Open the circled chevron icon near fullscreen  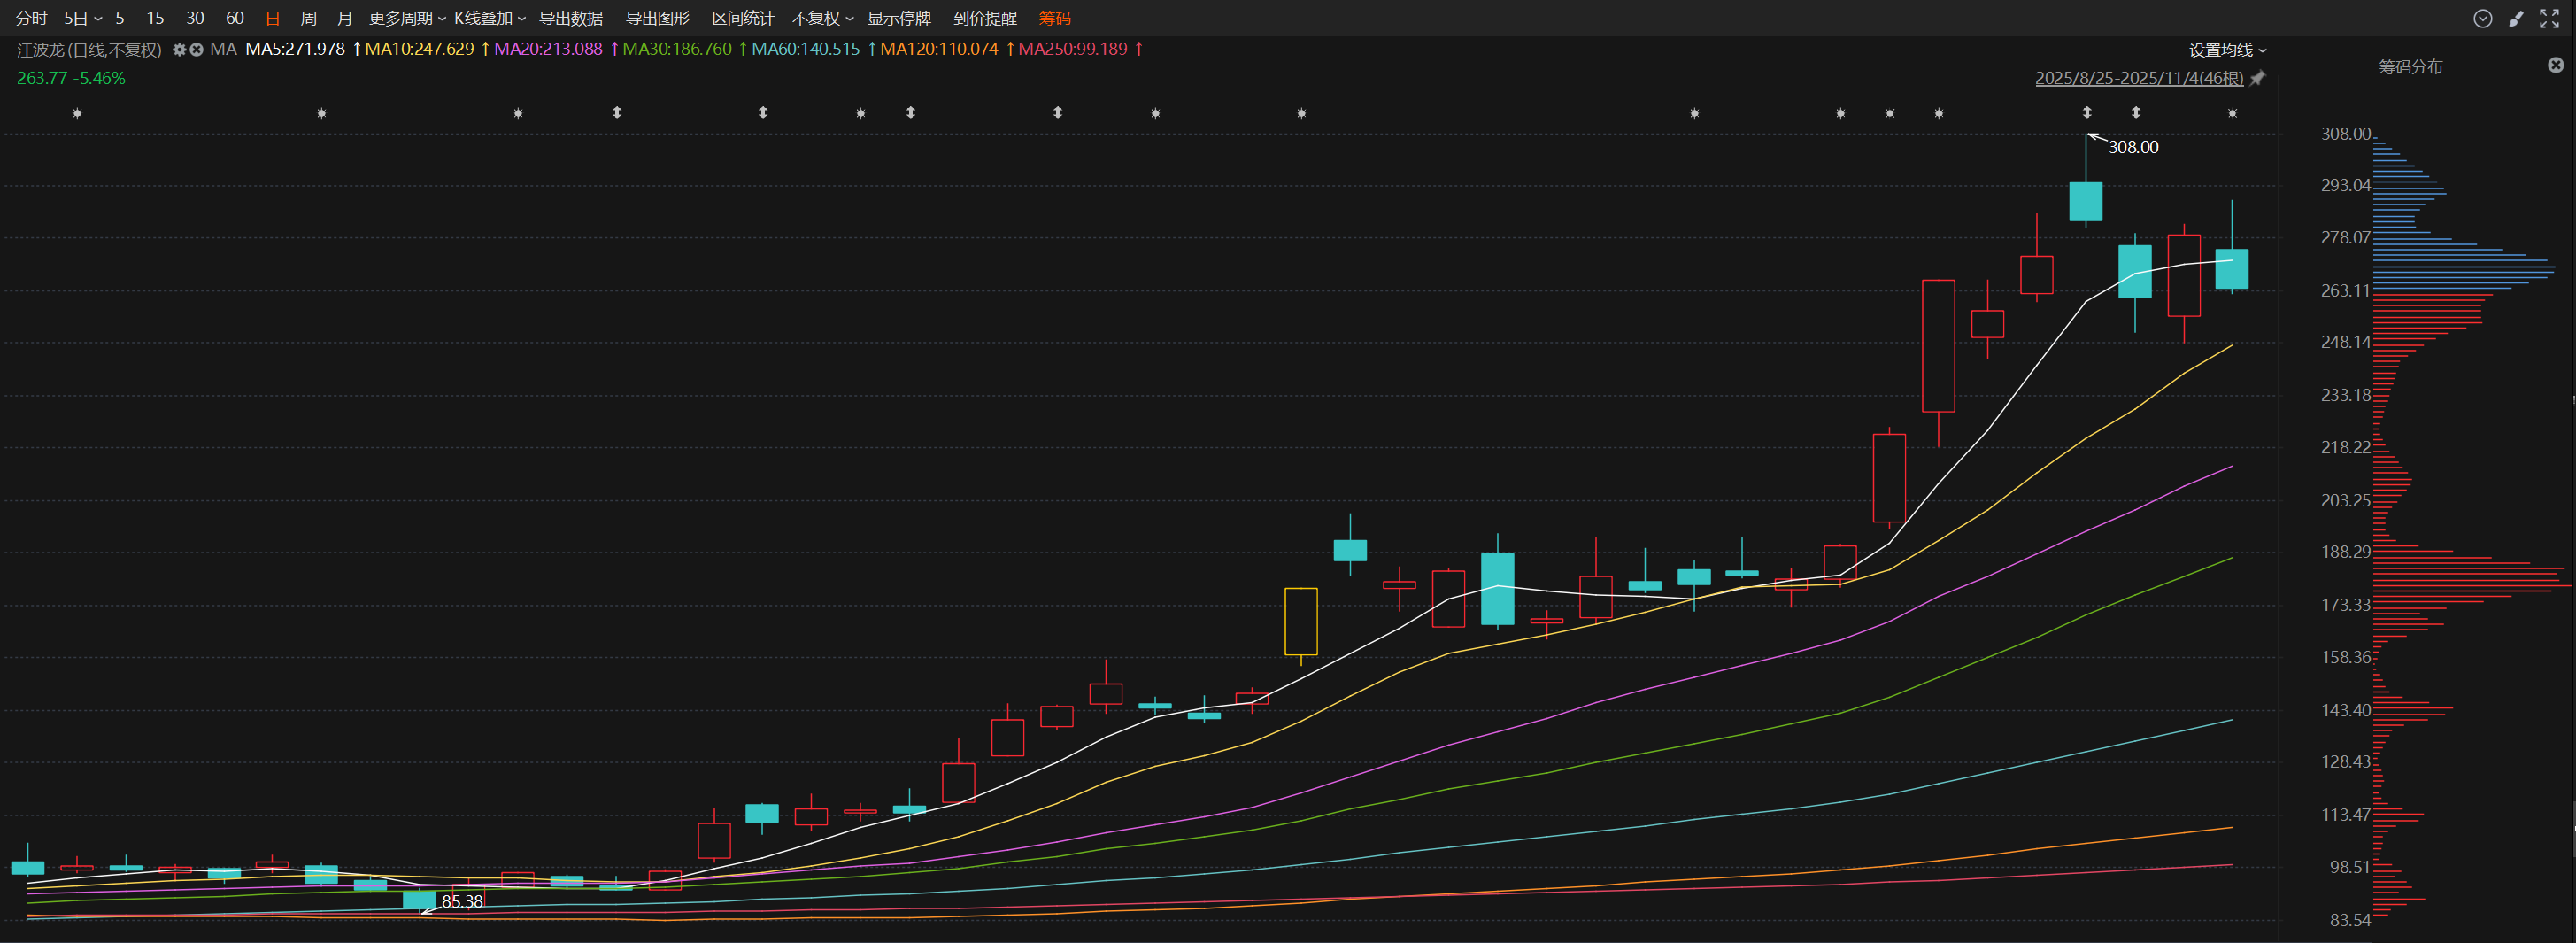2481,18
